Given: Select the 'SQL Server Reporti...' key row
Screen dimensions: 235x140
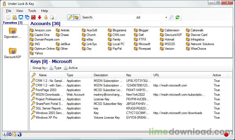Looking at the screenshot, I should click(x=129, y=108).
